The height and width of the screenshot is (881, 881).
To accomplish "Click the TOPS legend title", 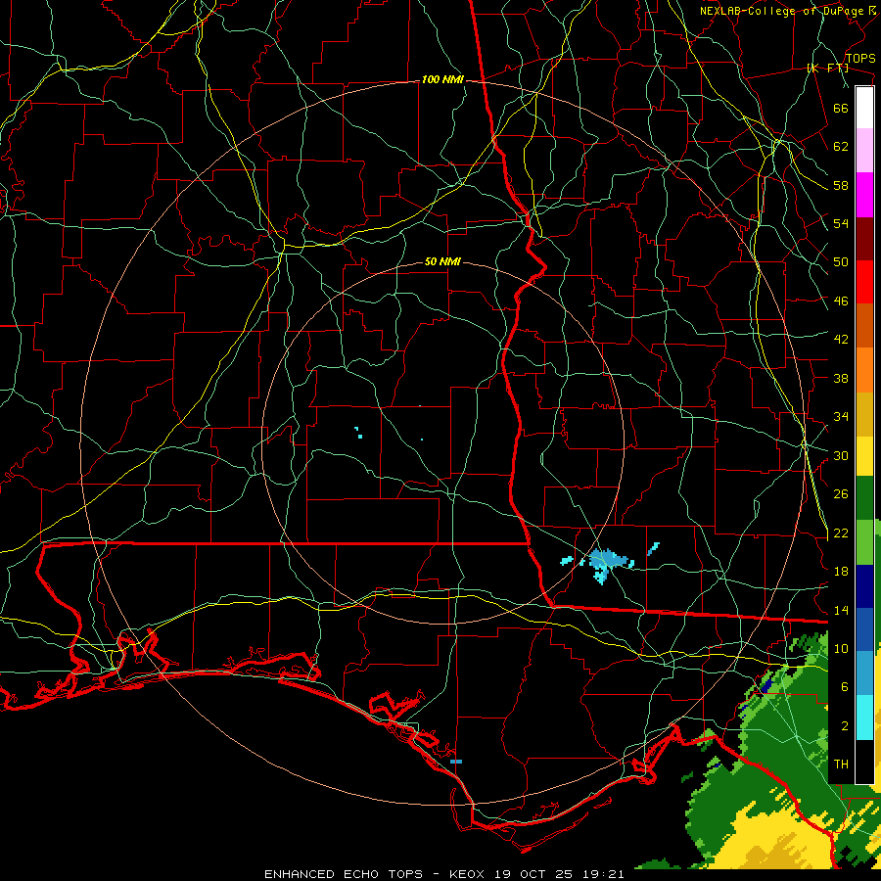I will [x=860, y=59].
